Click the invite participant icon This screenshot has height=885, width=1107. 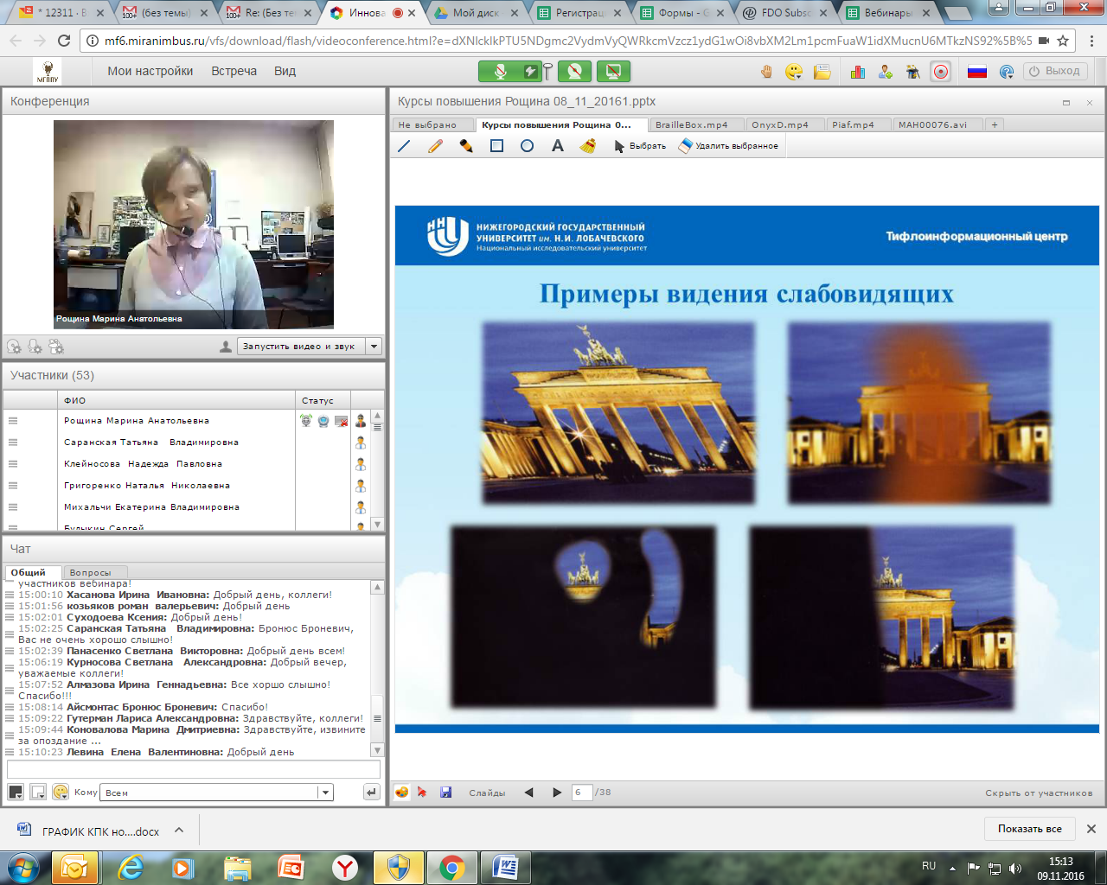coord(886,72)
